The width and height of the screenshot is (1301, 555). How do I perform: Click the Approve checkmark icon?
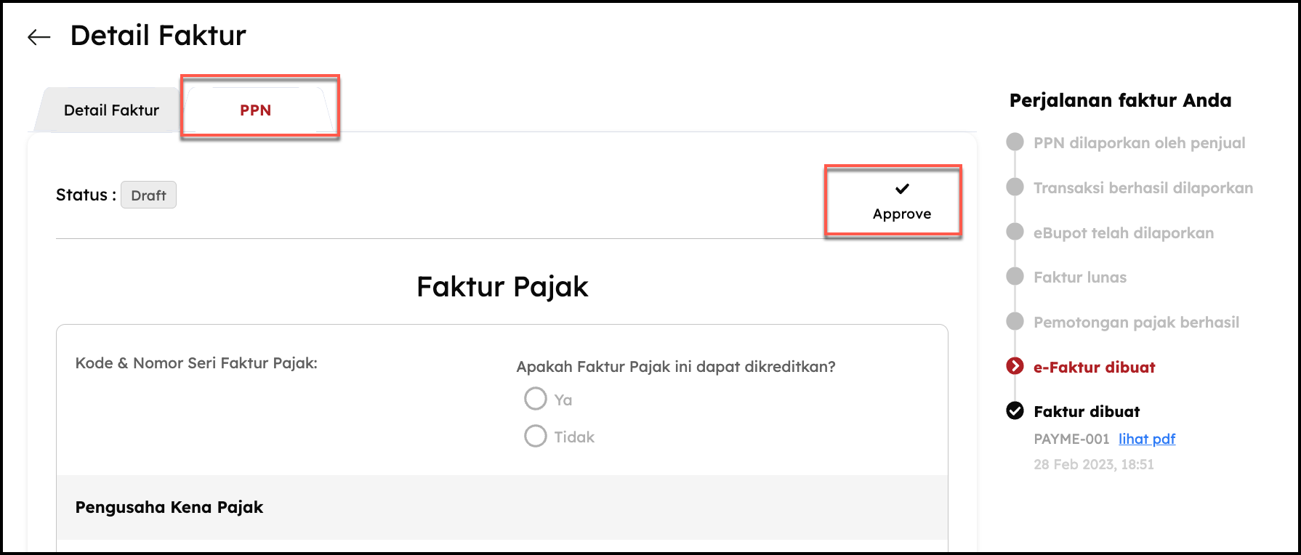(x=902, y=189)
